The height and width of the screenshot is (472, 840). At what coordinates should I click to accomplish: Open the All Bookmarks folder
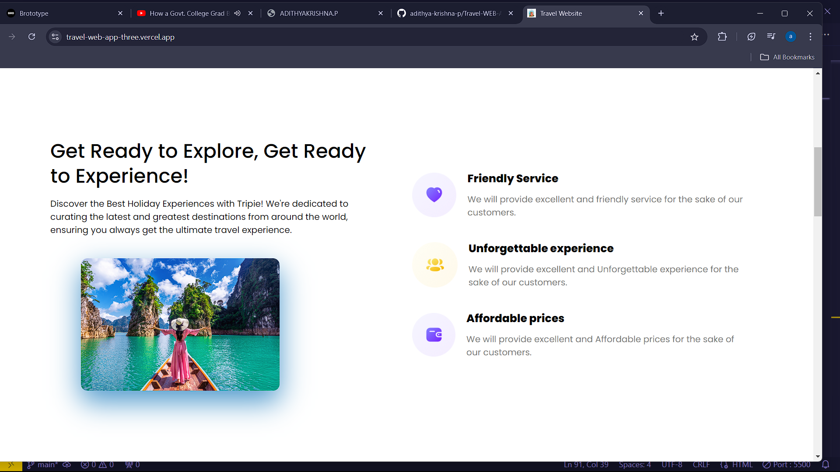787,57
